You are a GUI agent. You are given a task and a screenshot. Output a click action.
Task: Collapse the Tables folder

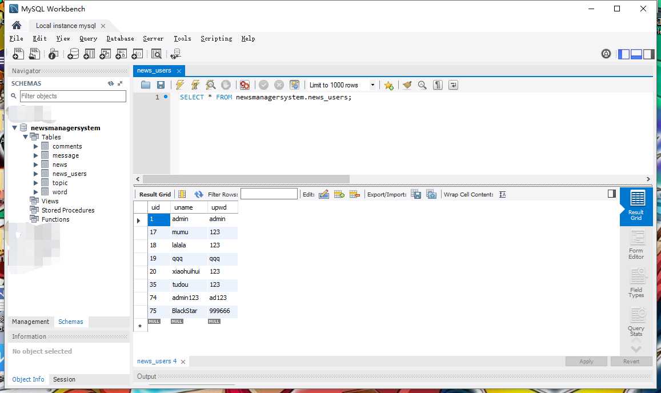coord(25,137)
